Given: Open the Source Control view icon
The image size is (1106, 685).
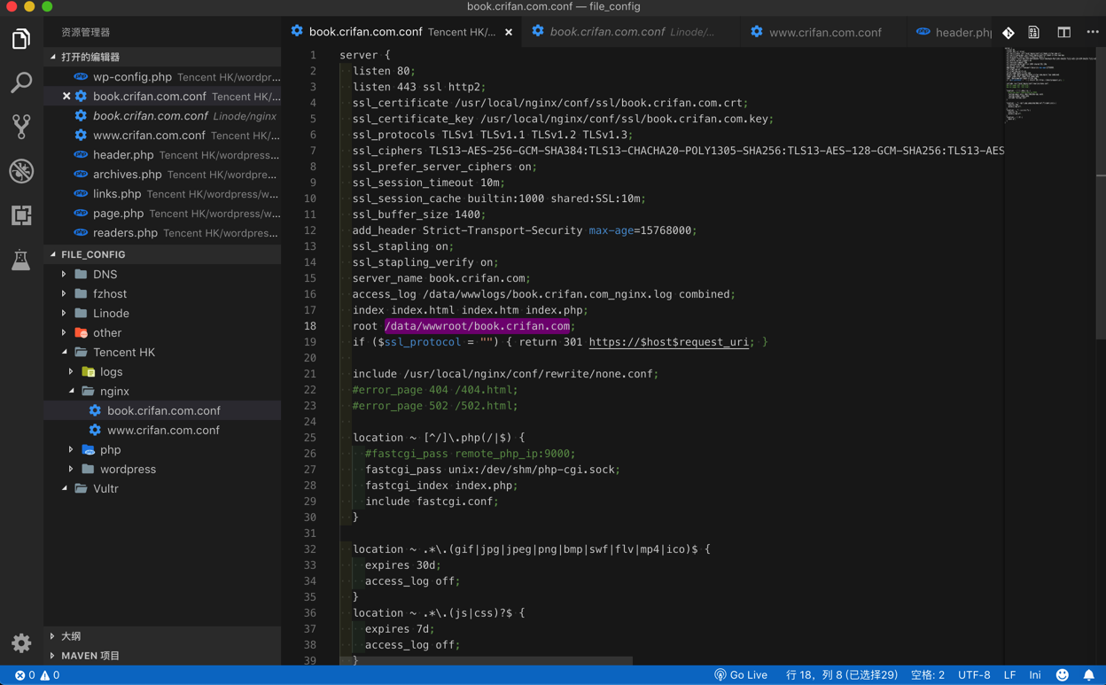Looking at the screenshot, I should click(x=21, y=127).
